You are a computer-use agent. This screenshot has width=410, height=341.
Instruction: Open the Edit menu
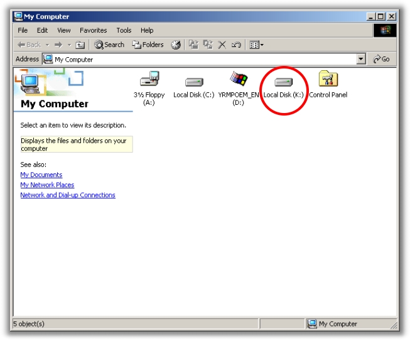tap(42, 30)
